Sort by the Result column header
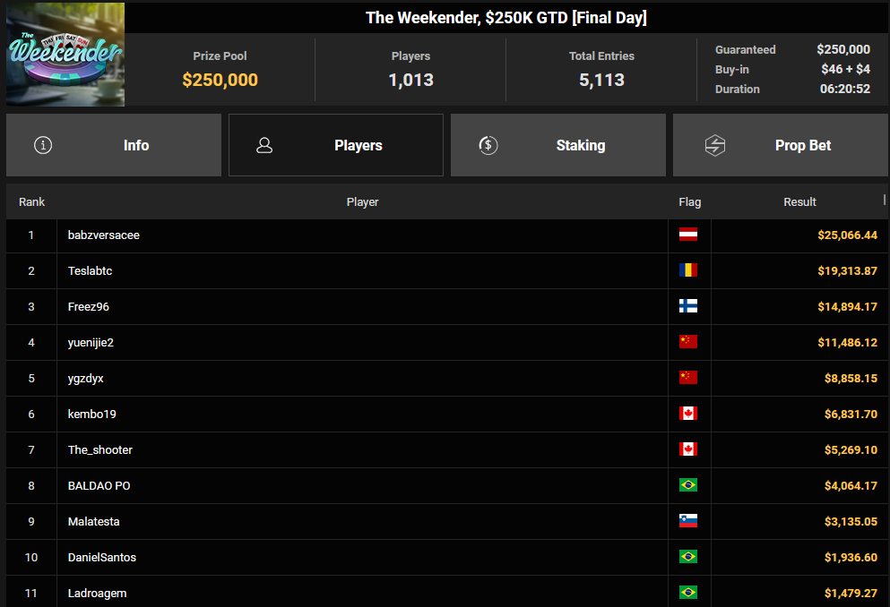Screen dimensions: 890x607 [799, 202]
